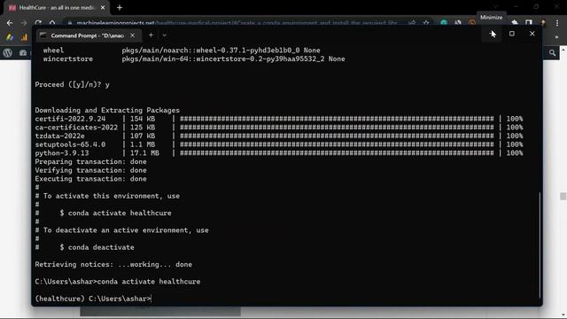This screenshot has height=319, width=567.
Task: Open the Google Ads bookmark
Action: tap(10, 37)
